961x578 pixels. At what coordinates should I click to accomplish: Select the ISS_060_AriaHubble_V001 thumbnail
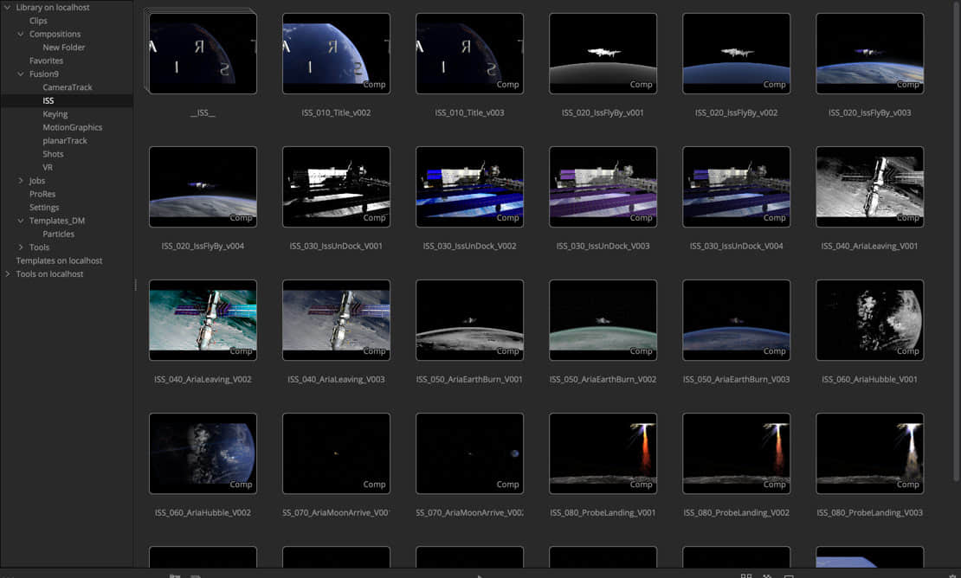pos(869,320)
